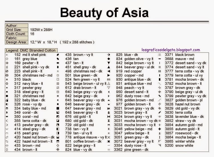Click the solid diamond symbol for 834 golden olive
This screenshot has height=157, width=214.
pyautogui.click(x=109, y=59)
